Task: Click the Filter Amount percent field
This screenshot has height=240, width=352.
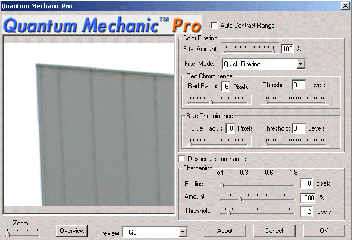Action: [287, 48]
